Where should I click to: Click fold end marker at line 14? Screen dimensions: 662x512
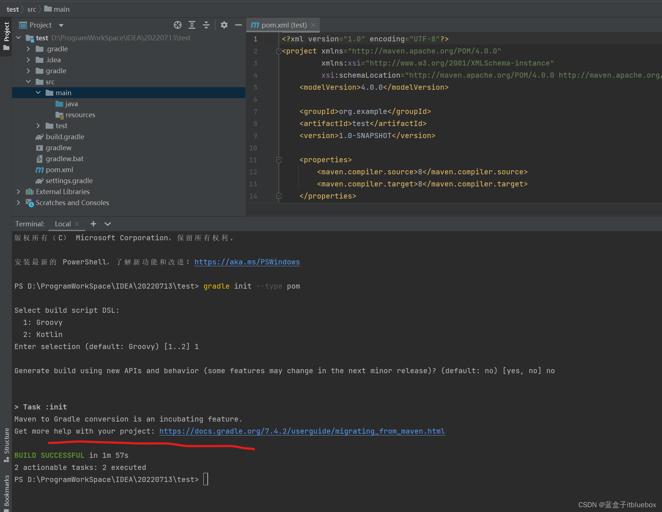(279, 196)
